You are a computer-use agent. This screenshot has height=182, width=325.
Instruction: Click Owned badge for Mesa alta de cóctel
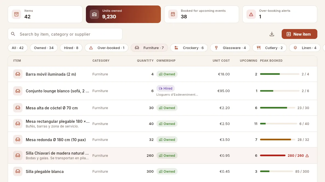[x=167, y=108]
